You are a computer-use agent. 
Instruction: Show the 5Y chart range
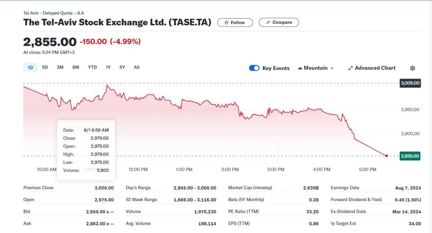122,67
